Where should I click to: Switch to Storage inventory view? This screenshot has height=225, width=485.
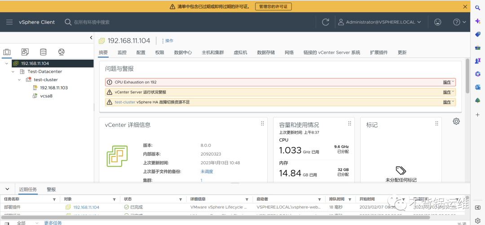[x=43, y=52]
